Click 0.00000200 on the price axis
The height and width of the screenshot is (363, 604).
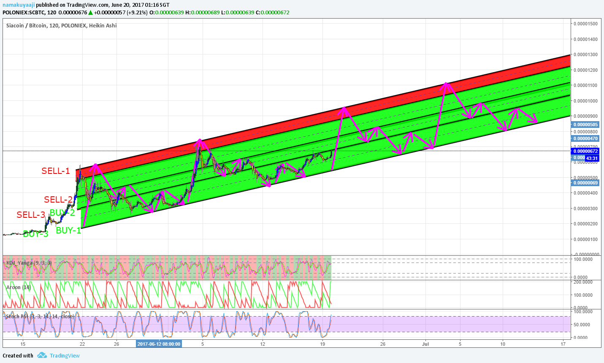(585, 224)
